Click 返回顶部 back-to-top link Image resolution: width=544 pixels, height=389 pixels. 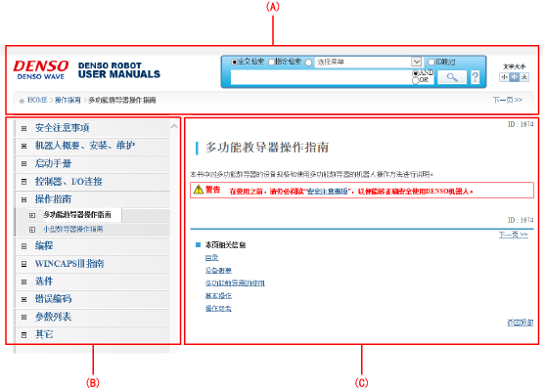coord(521,323)
